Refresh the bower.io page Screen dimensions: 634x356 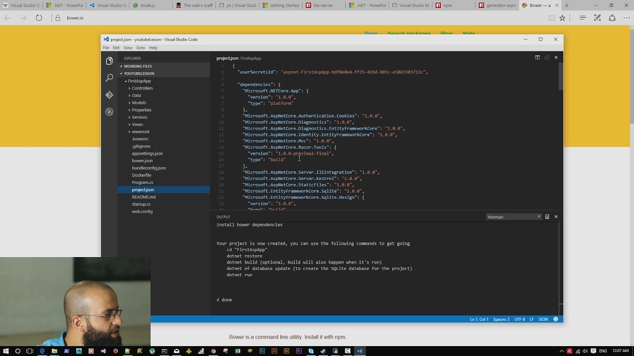(x=39, y=18)
